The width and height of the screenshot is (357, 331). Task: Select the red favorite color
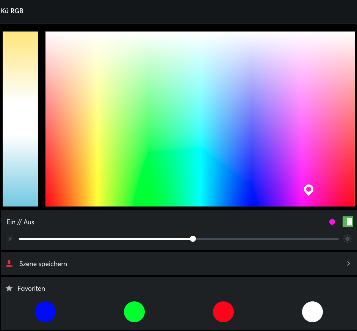pyautogui.click(x=223, y=312)
